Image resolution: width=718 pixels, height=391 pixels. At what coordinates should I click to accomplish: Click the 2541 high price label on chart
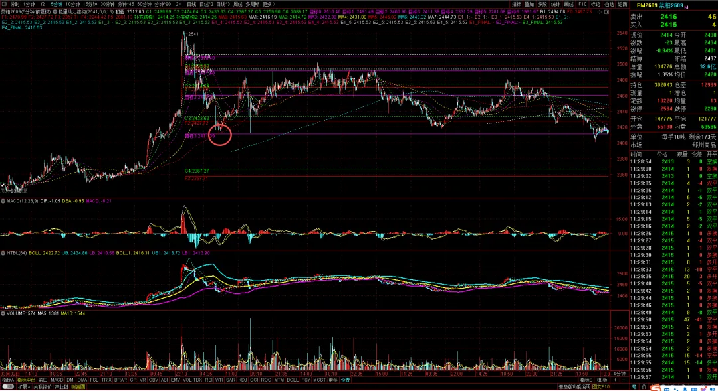193,34
